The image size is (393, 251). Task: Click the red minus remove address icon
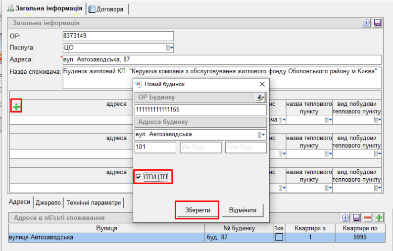[368, 218]
